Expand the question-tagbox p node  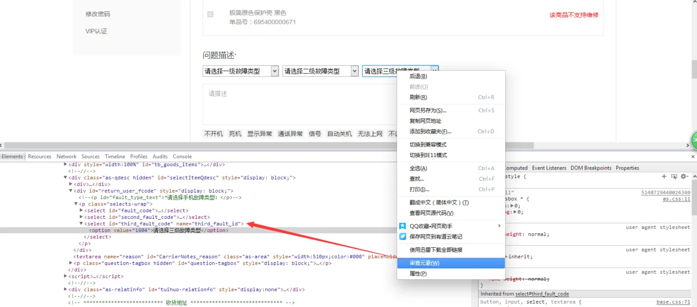[x=71, y=263]
